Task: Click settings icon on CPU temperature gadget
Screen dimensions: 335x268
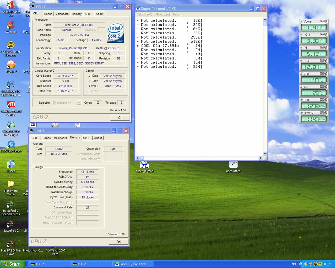Action: point(321,74)
